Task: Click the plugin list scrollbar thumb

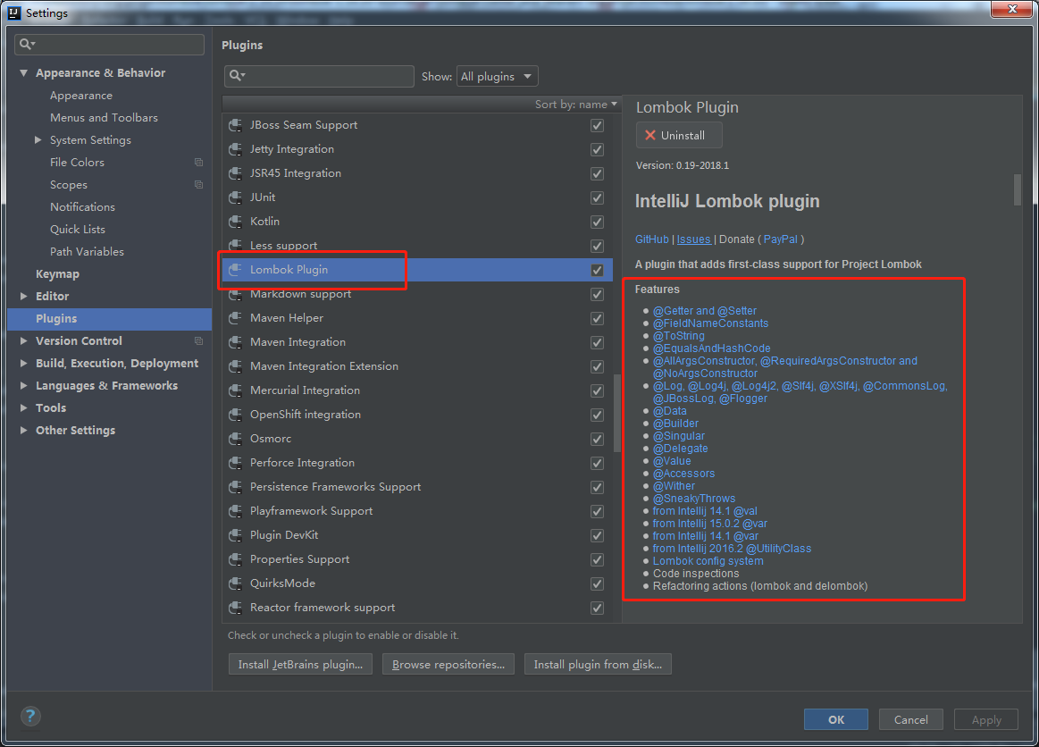Action: click(617, 413)
